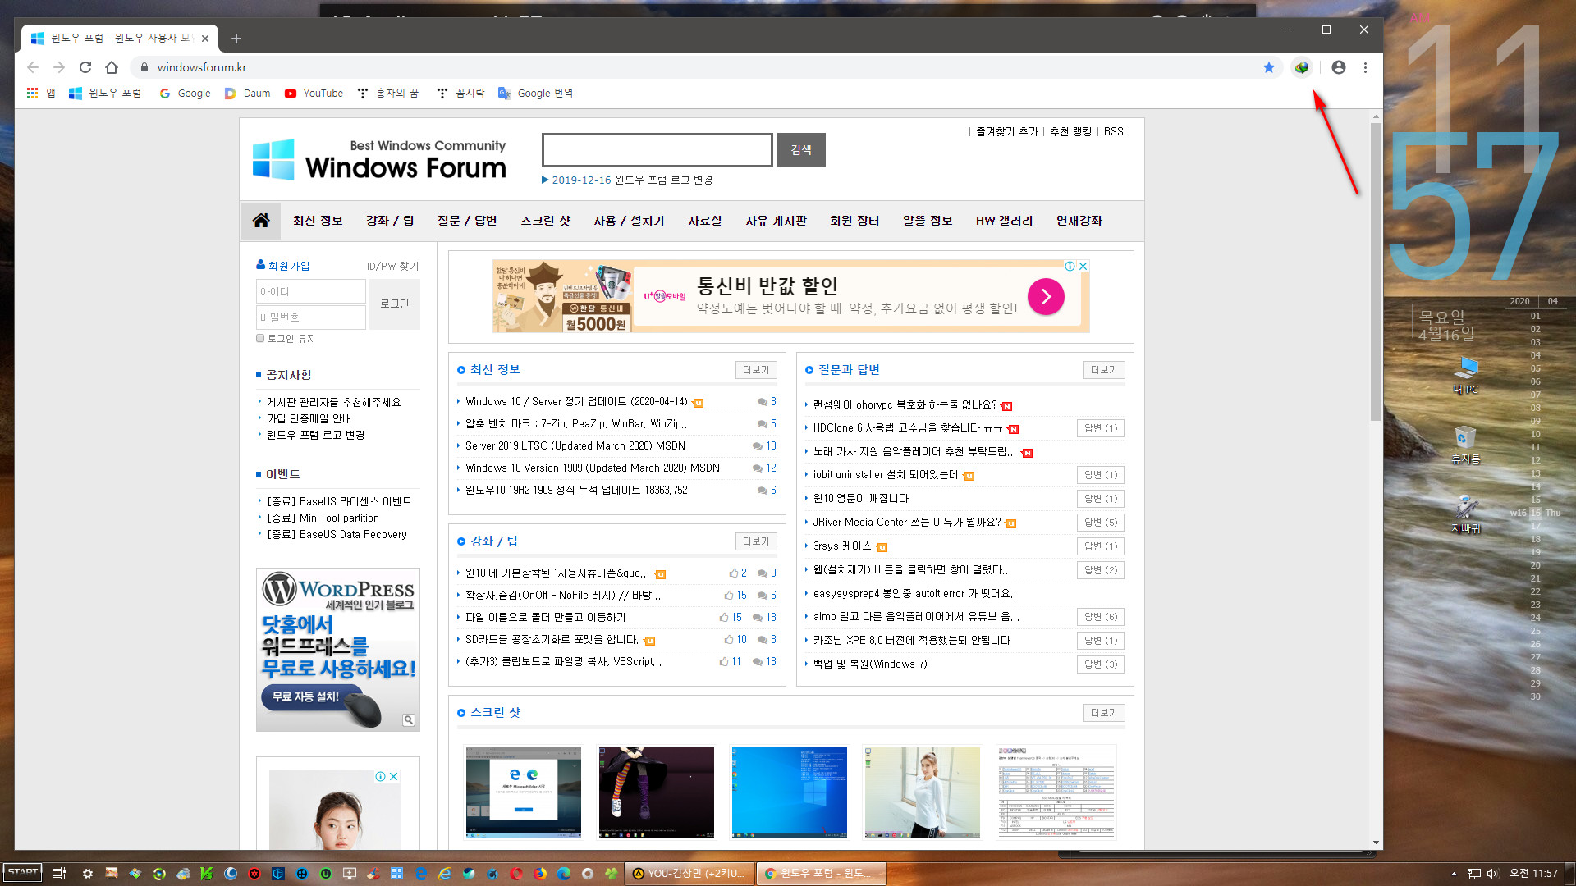Click the page vertical scrollbar
This screenshot has width=1576, height=886.
[x=1376, y=272]
